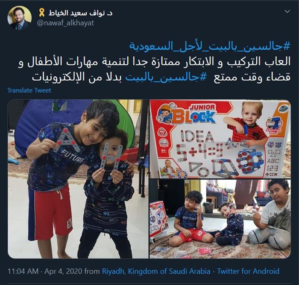Open the Junior Block toy box photo

[220, 139]
